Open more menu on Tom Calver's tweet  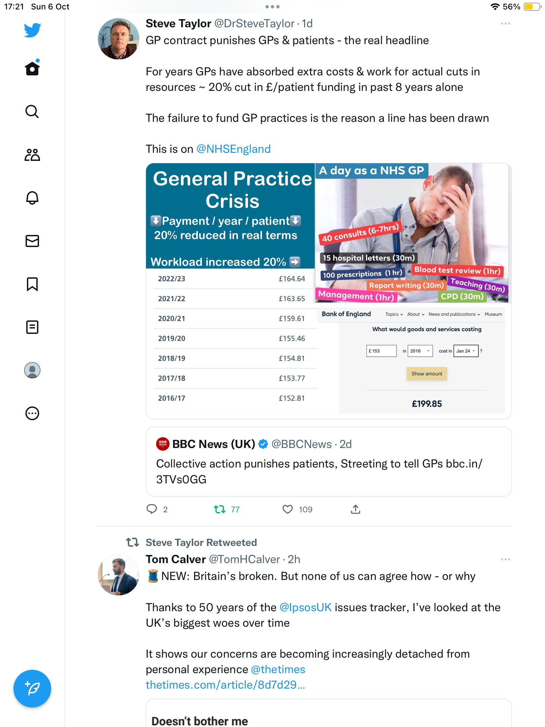point(505,559)
